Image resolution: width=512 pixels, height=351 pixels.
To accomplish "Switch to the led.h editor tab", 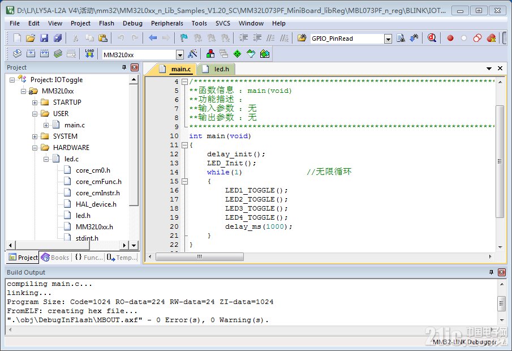I will (216, 69).
